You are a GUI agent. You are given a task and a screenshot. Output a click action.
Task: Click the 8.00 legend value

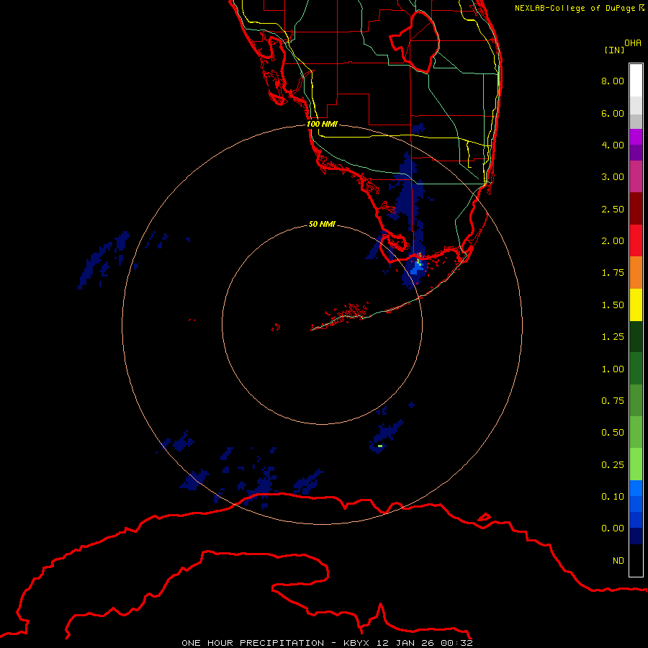613,81
